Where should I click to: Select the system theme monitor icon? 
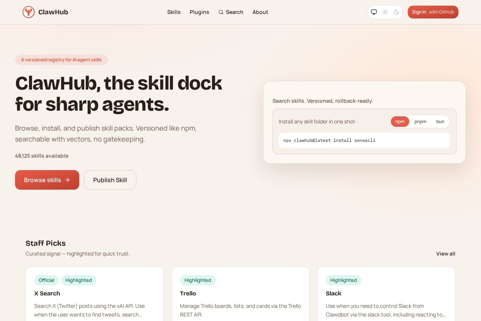[374, 12]
